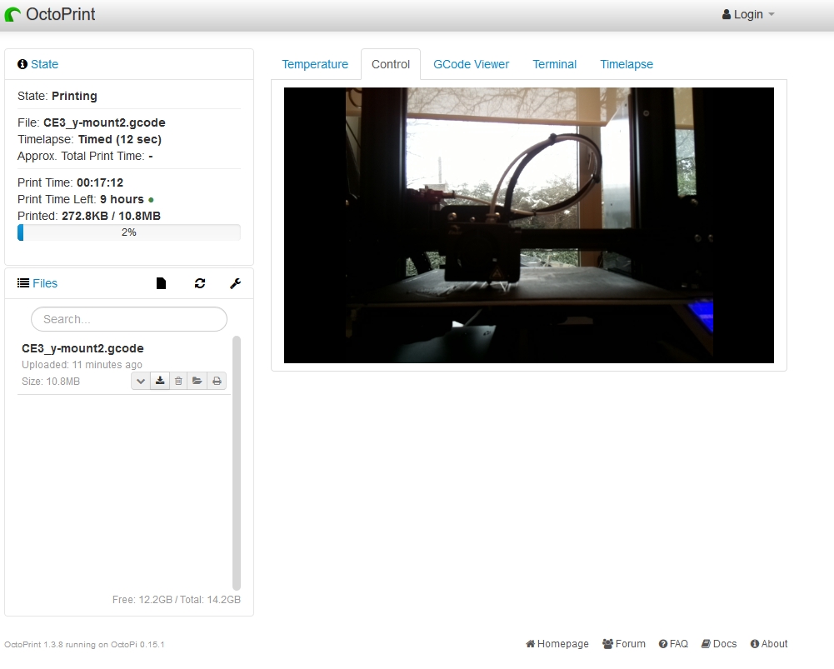
Task: Click the 2% print progress bar
Action: (128, 232)
